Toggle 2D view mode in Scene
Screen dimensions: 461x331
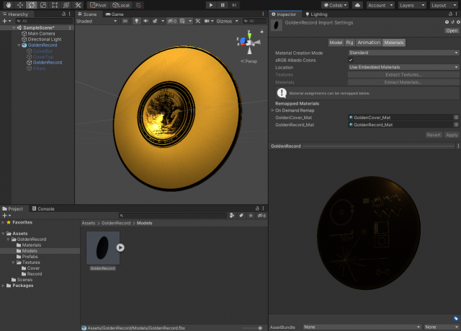tap(125, 21)
